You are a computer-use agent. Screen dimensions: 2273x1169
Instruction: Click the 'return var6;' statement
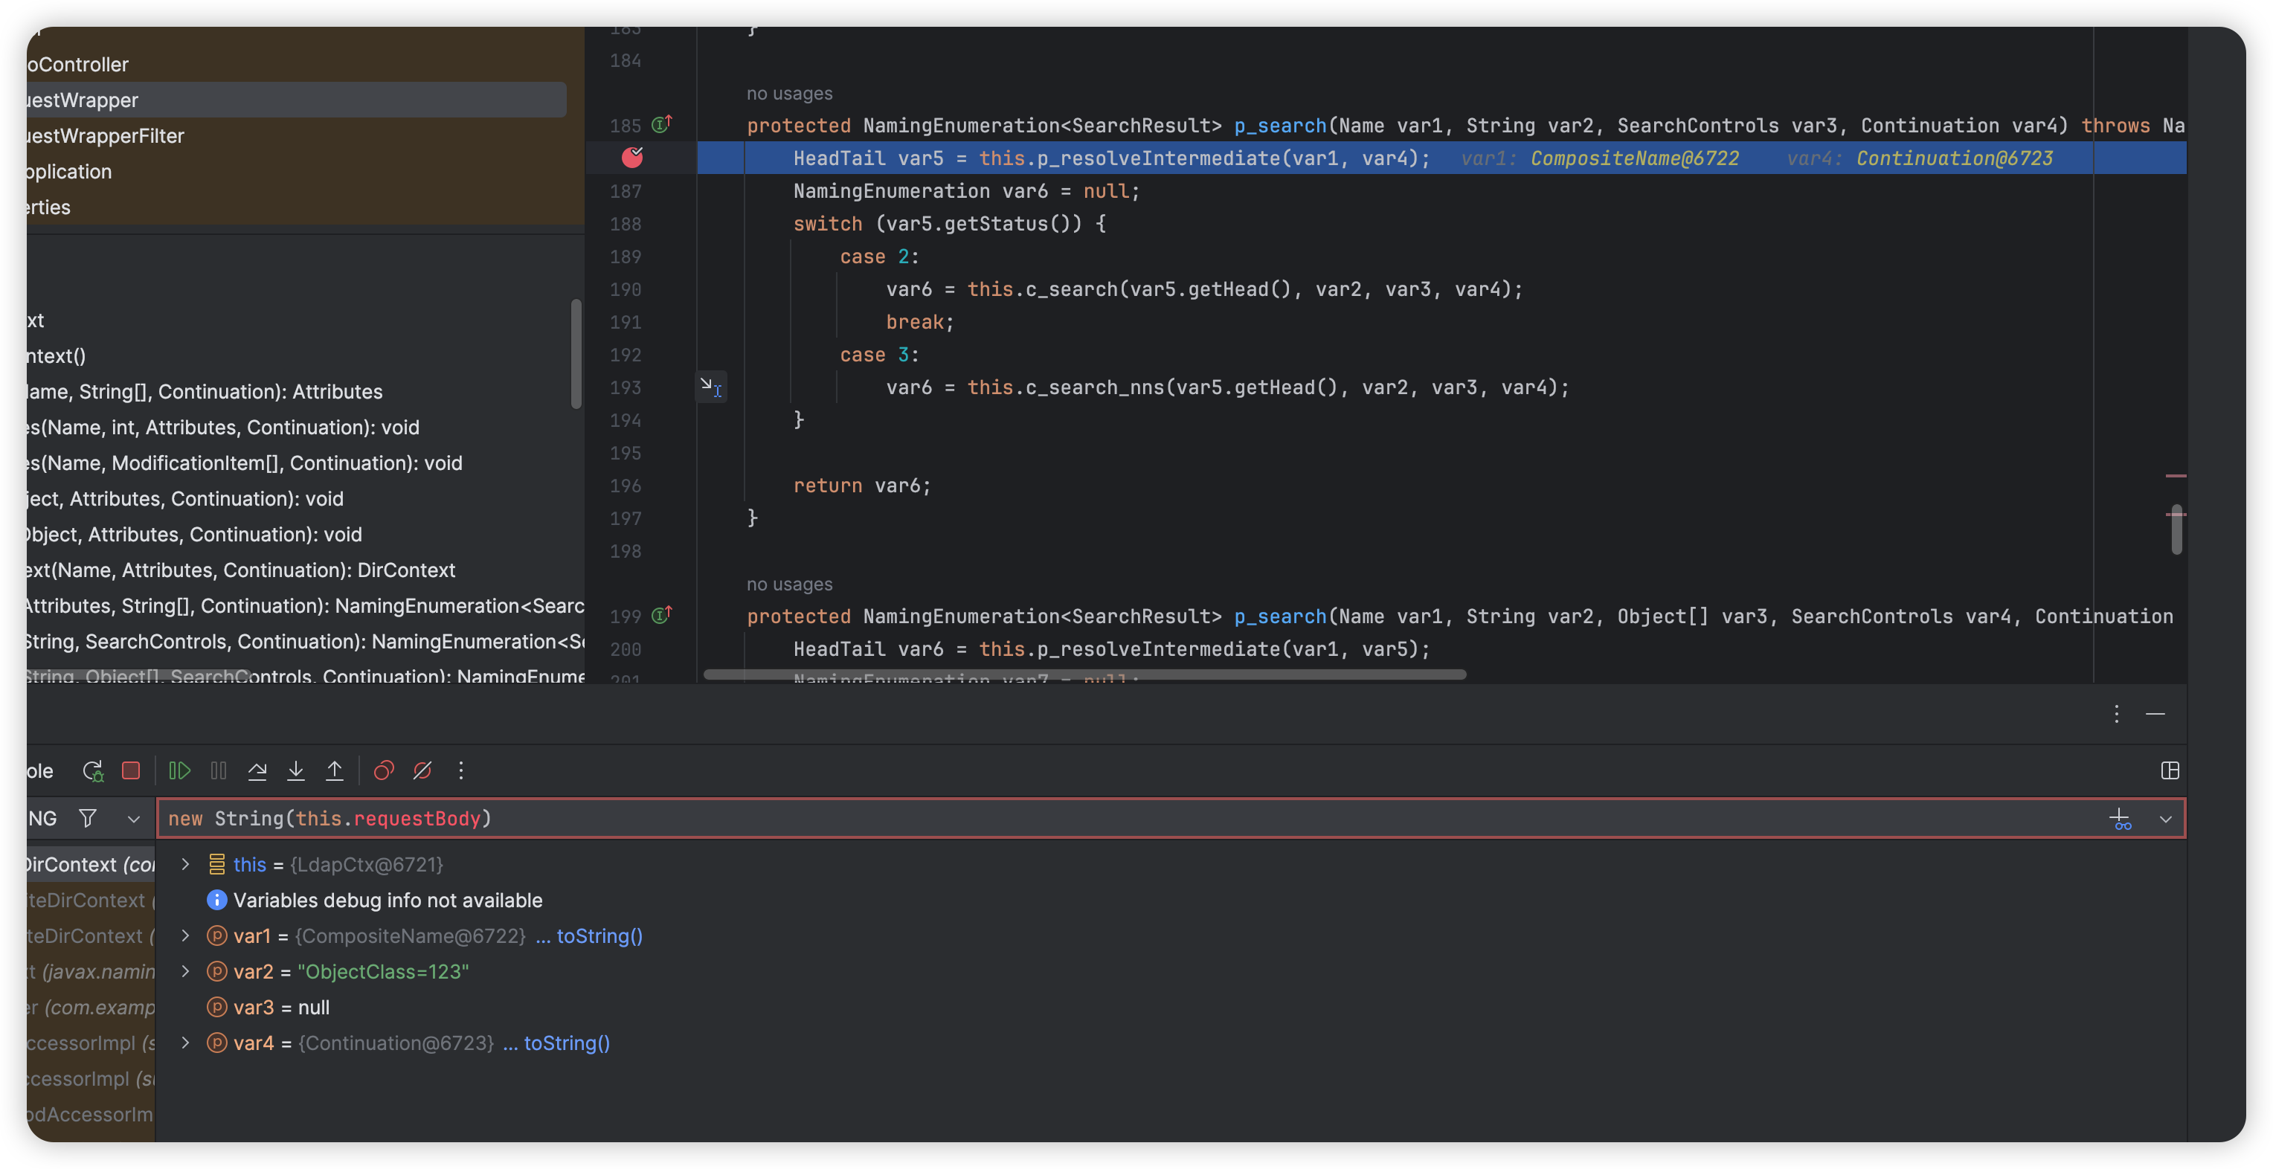[862, 486]
